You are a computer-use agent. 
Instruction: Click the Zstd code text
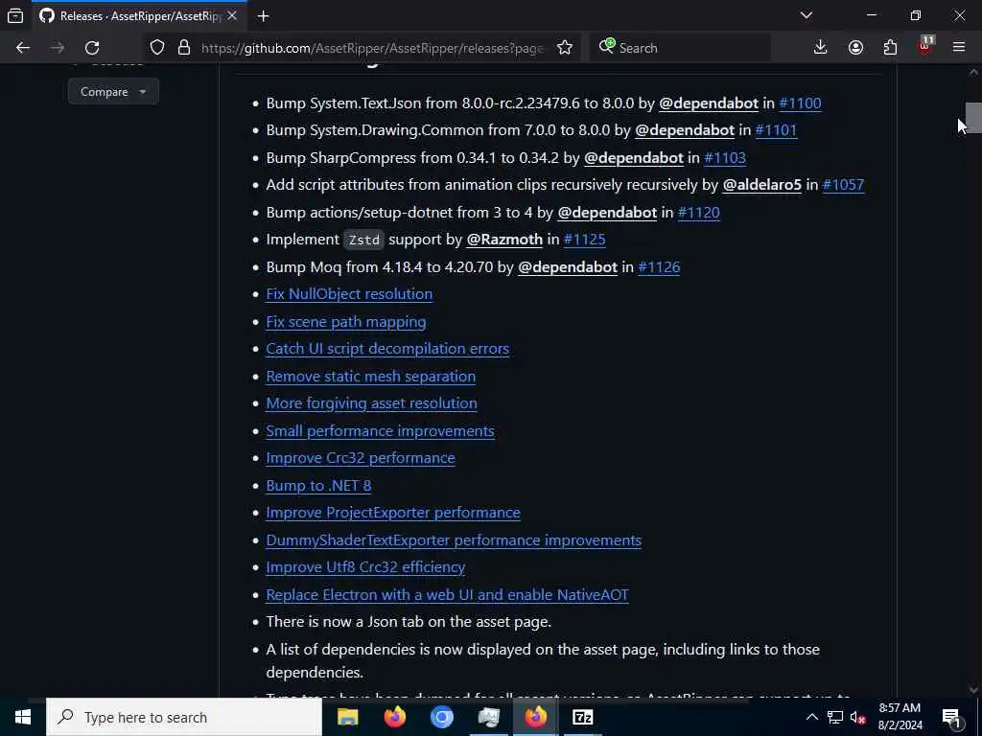(x=363, y=240)
